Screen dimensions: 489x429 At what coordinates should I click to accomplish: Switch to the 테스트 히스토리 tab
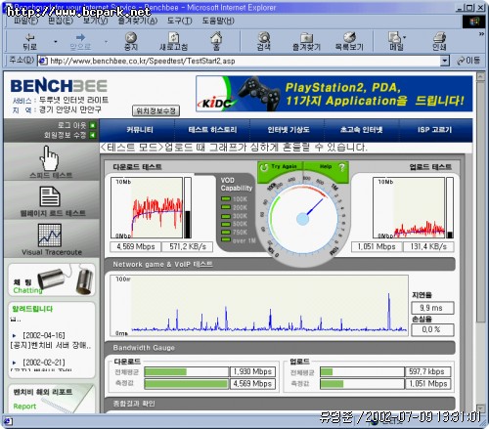212,130
